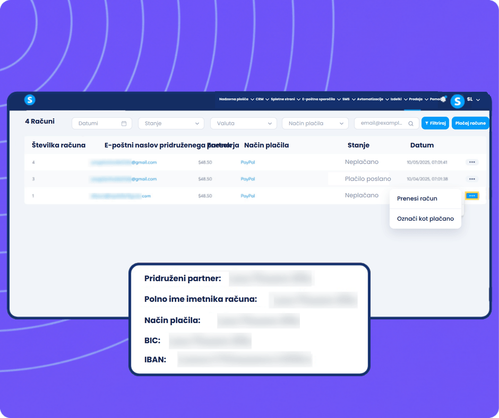Open the CRM menu
The image size is (499, 418).
262,99
